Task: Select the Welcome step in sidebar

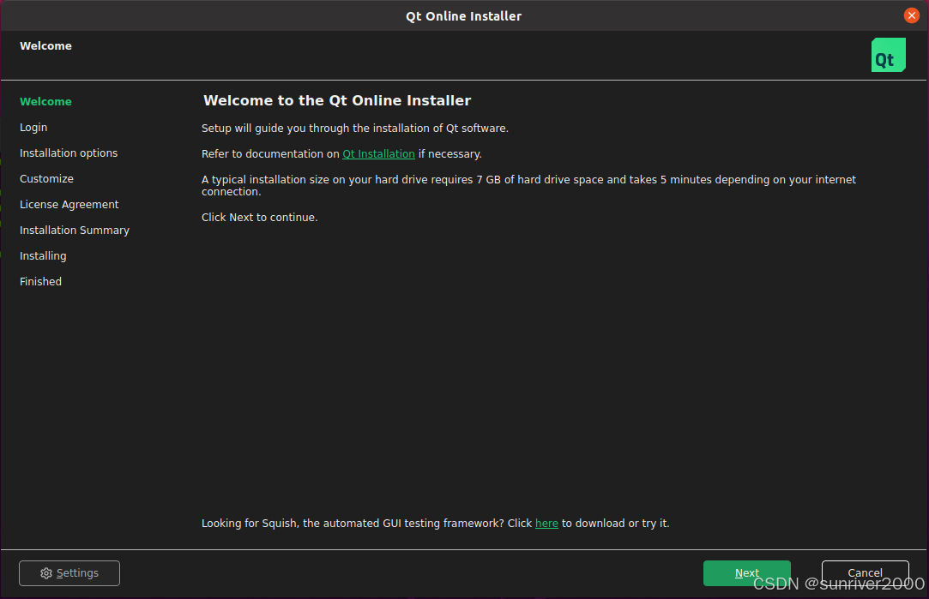Action: 45,101
